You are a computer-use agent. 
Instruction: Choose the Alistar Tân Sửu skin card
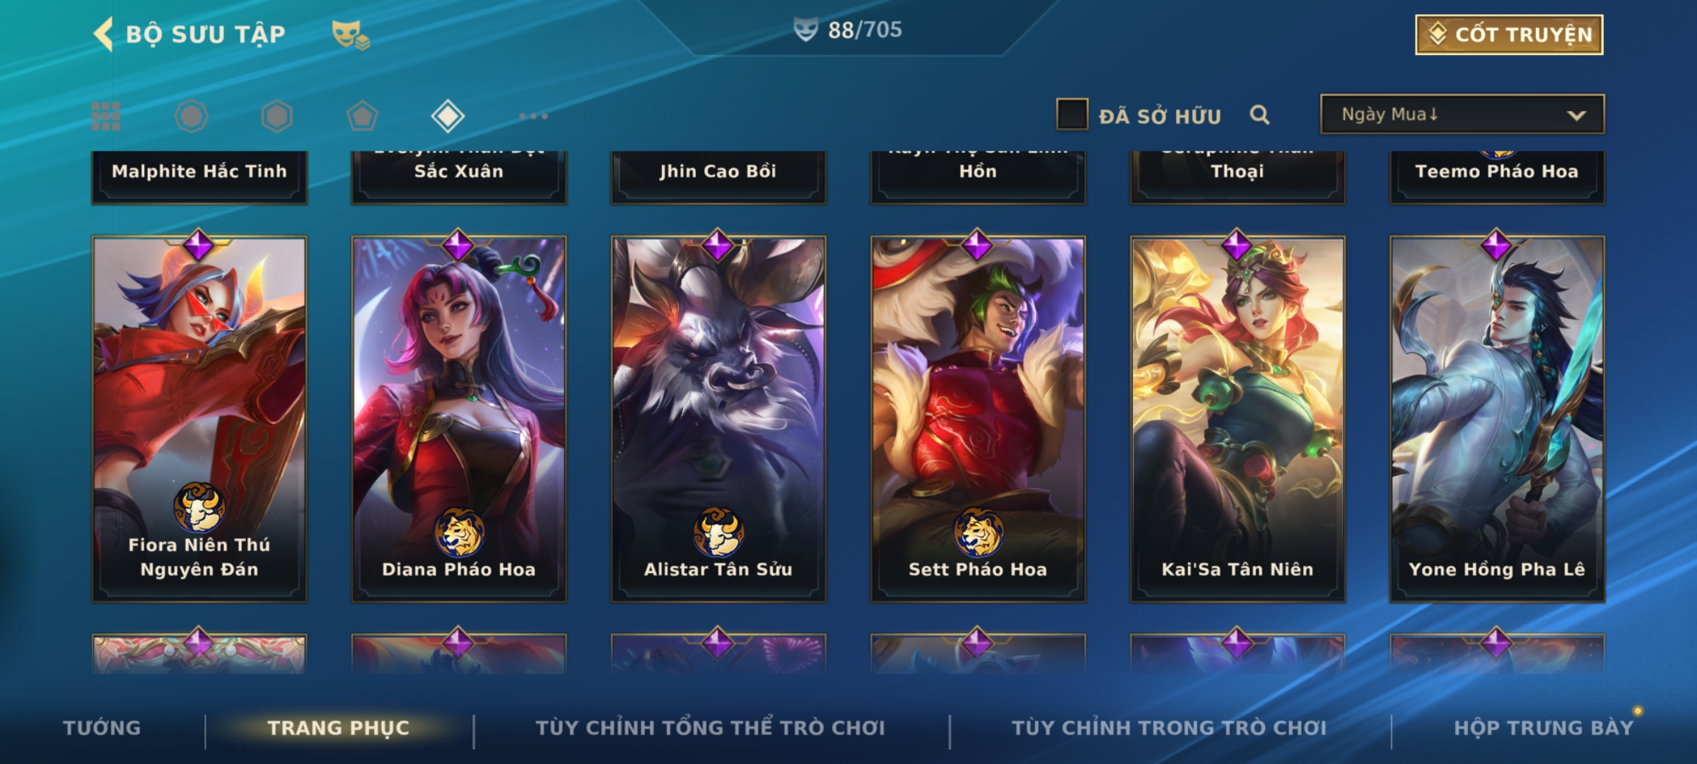718,419
